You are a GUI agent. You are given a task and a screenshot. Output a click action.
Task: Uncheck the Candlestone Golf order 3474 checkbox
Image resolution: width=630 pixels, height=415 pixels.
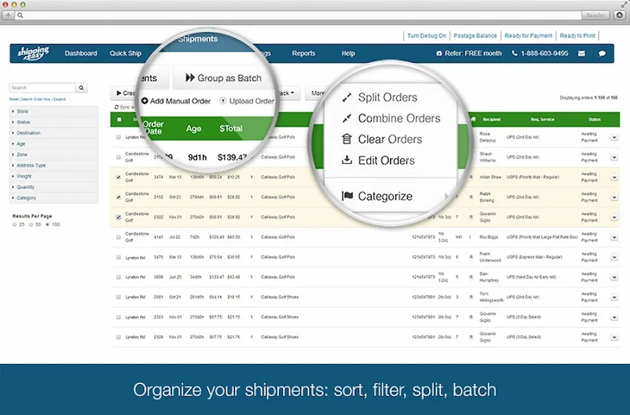(118, 177)
